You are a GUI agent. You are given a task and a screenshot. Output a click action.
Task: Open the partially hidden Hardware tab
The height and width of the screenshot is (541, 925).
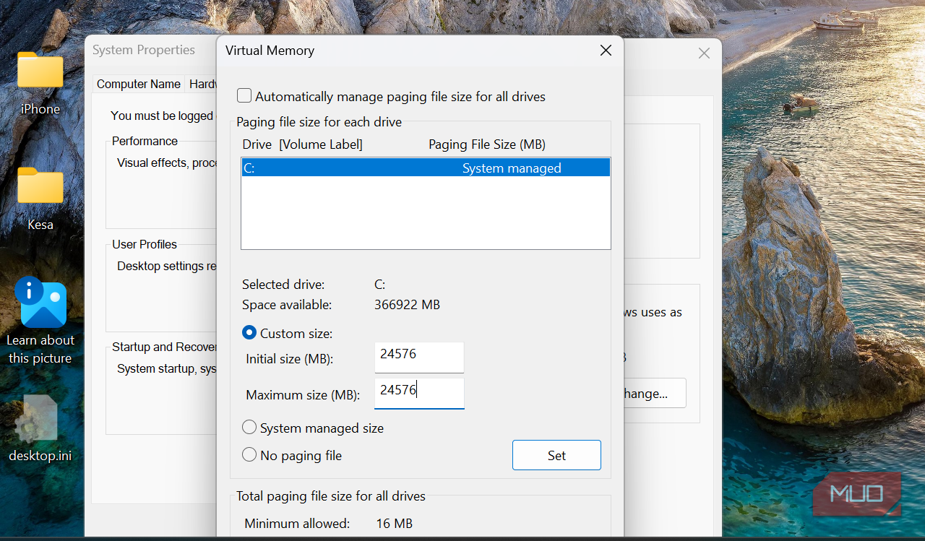click(x=202, y=84)
